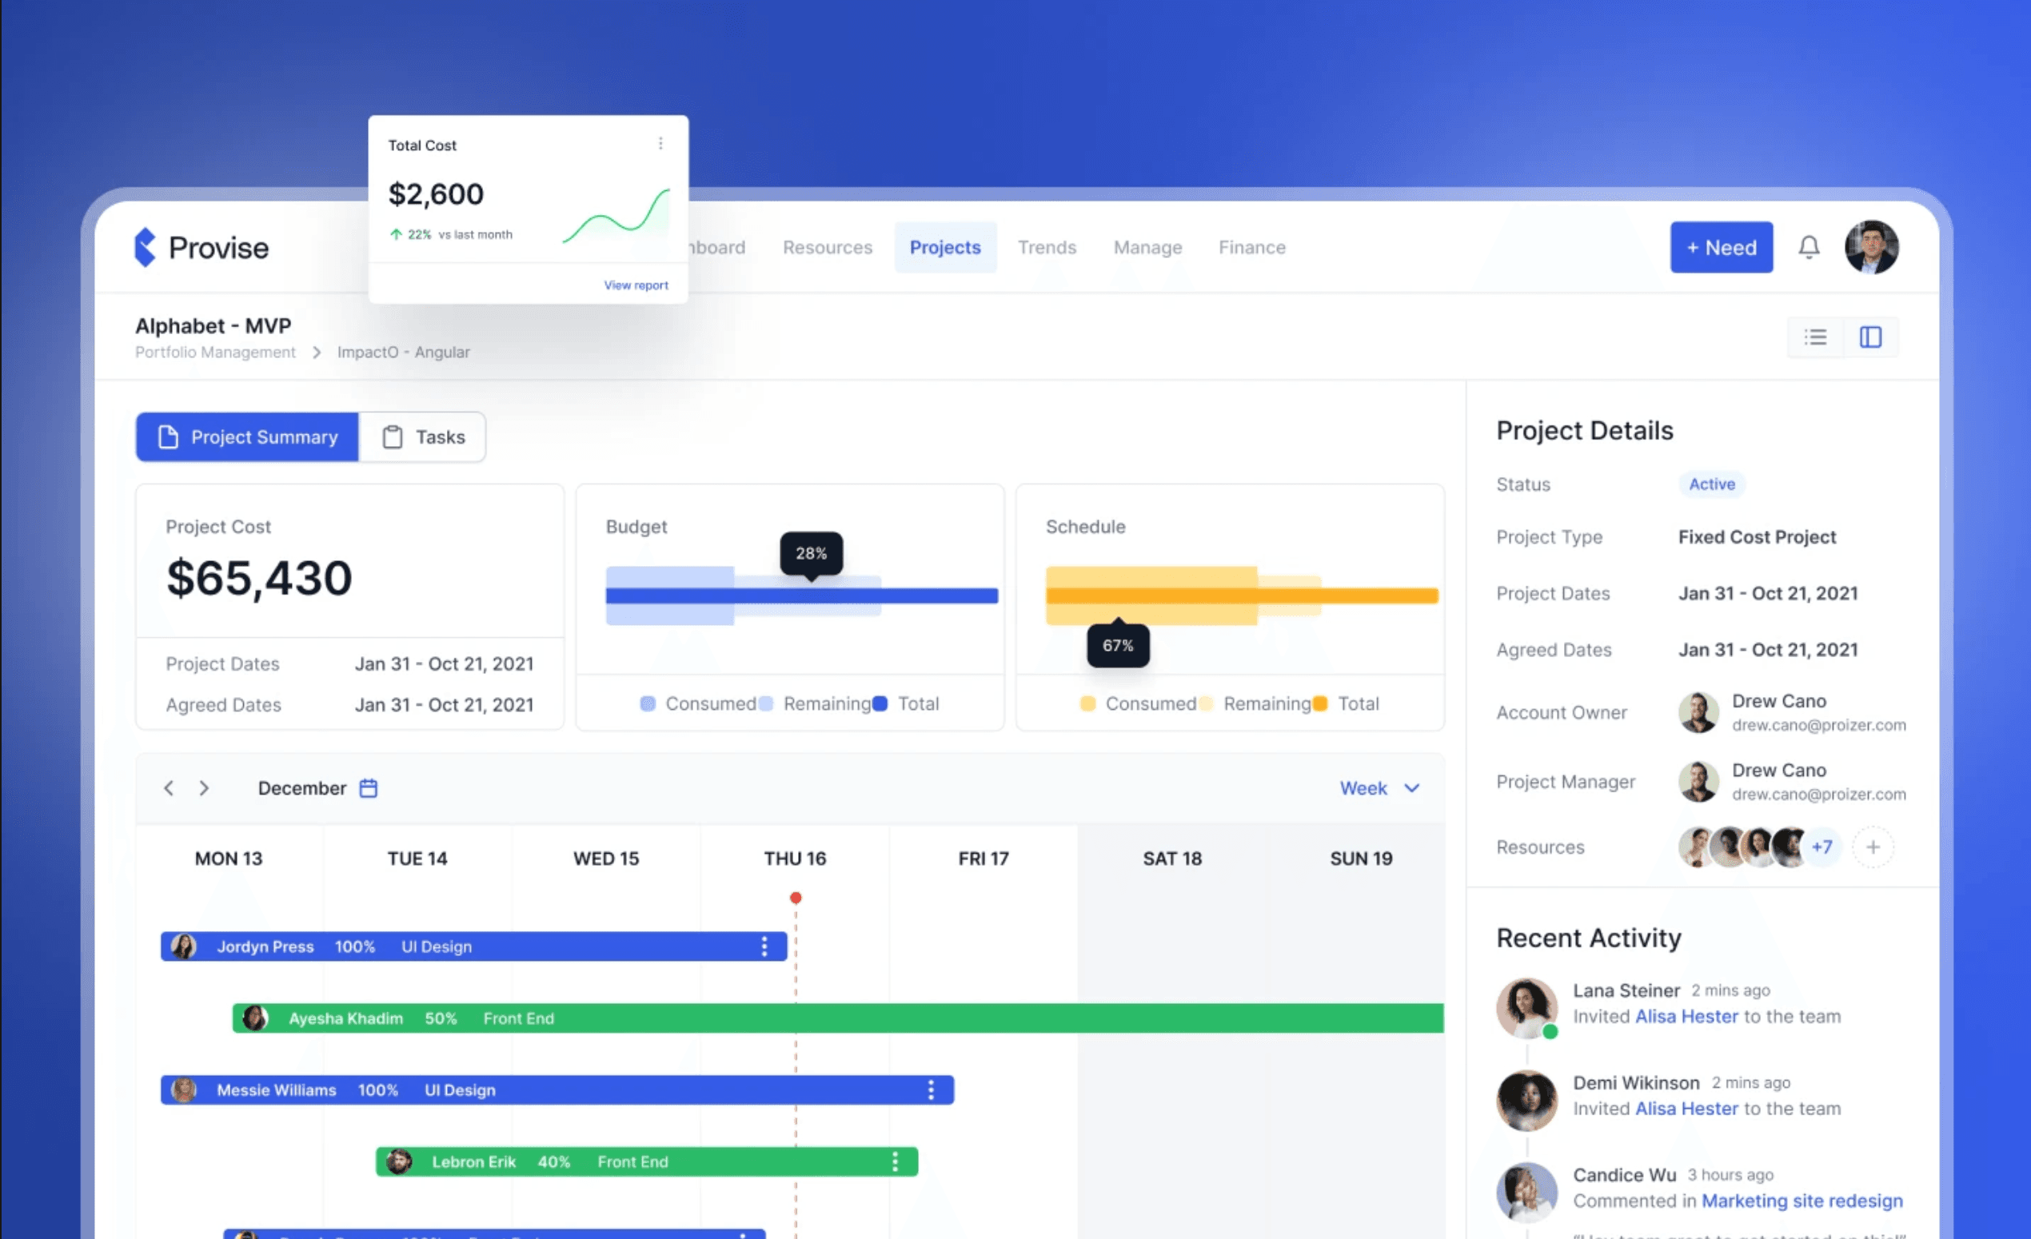
Task: Click Demi Wikinson activity avatar
Action: pos(1526,1100)
